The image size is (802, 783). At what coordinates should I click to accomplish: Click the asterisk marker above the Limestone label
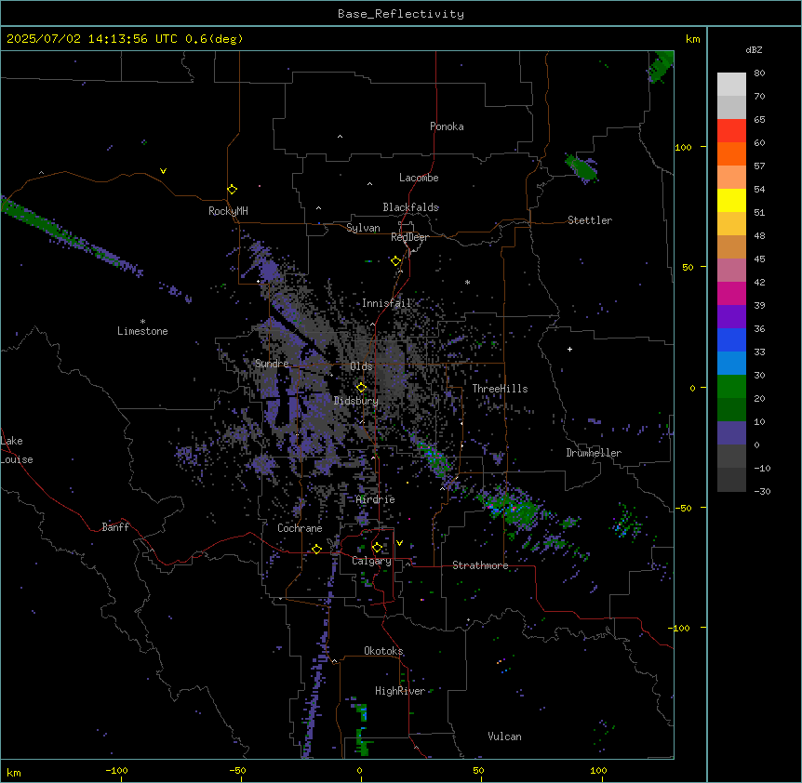pyautogui.click(x=142, y=322)
